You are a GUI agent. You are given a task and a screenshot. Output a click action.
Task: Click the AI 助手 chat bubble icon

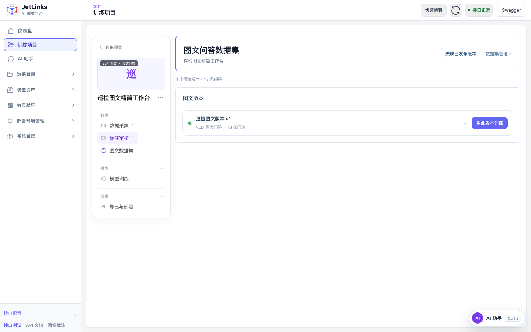[x=11, y=59]
